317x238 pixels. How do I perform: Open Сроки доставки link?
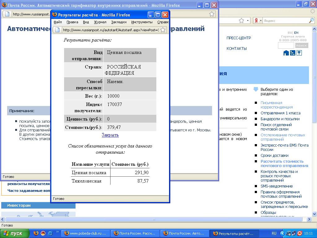tap(274, 156)
